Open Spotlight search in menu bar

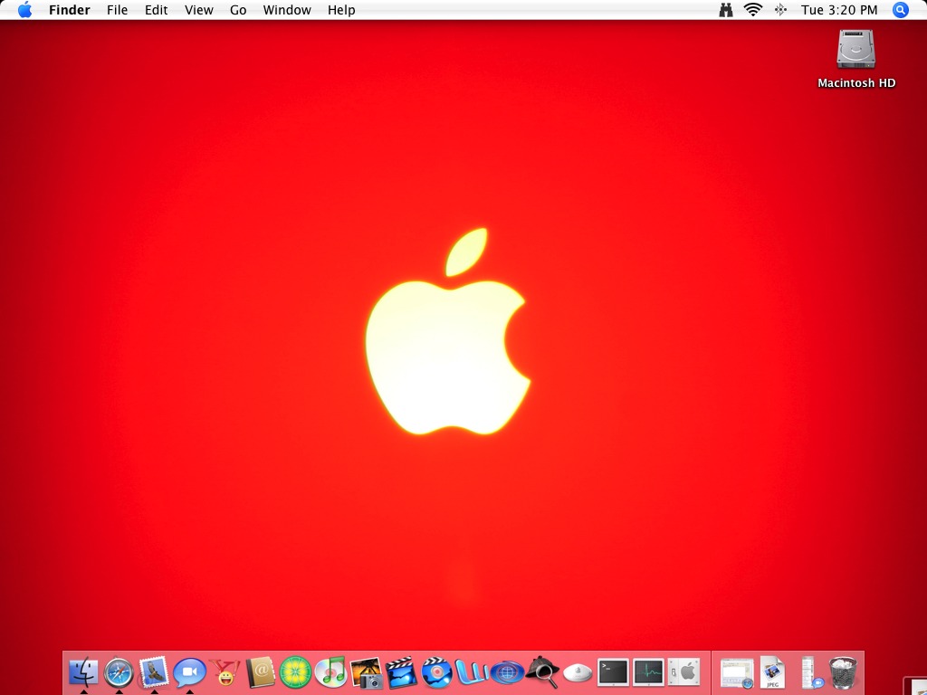click(x=900, y=10)
